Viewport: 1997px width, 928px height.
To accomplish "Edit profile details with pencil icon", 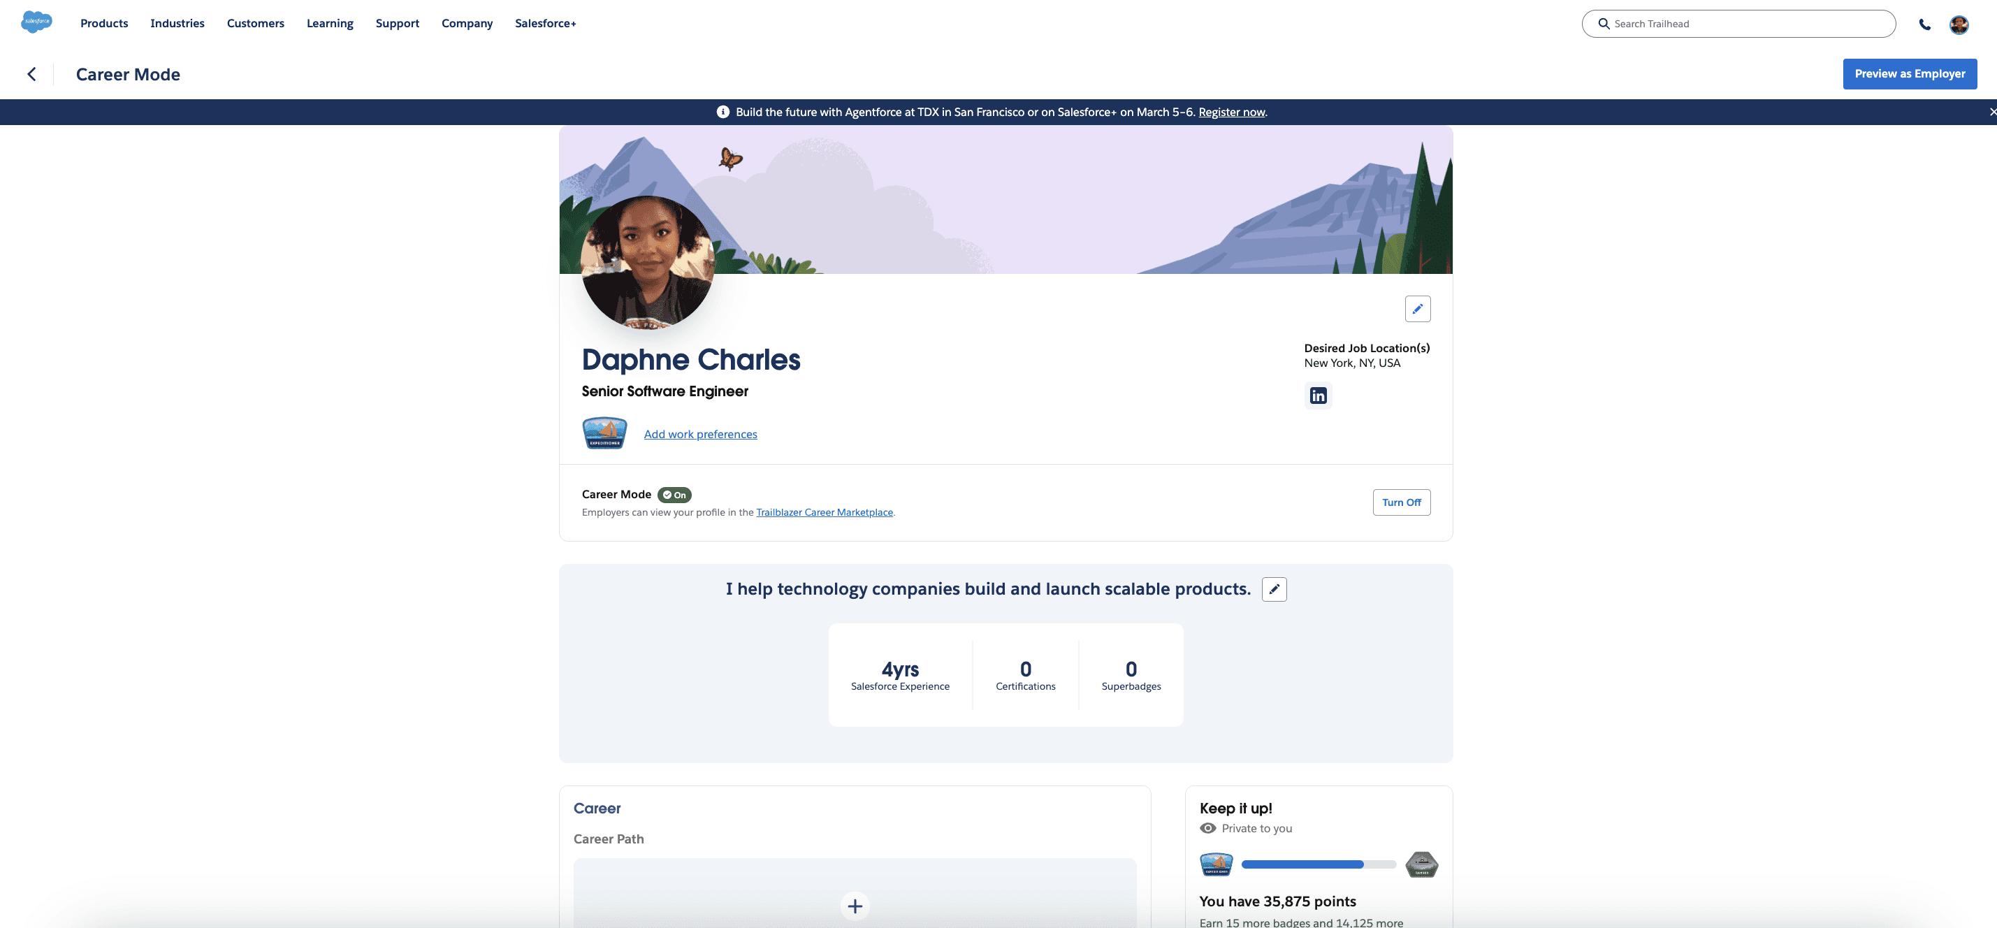I will (x=1417, y=309).
